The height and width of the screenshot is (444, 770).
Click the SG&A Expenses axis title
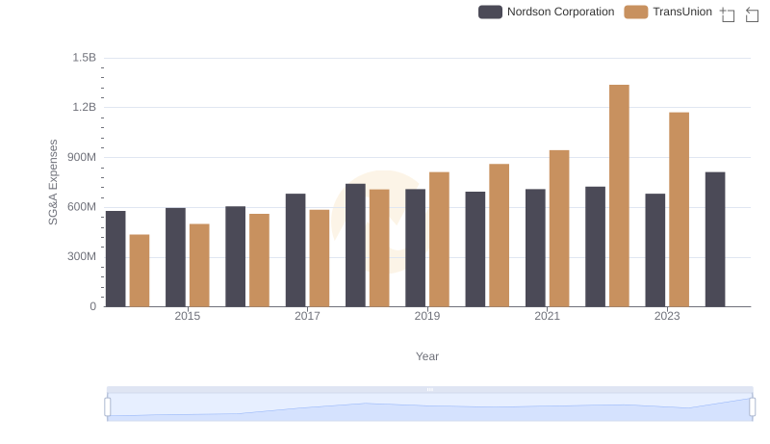click(x=53, y=182)
